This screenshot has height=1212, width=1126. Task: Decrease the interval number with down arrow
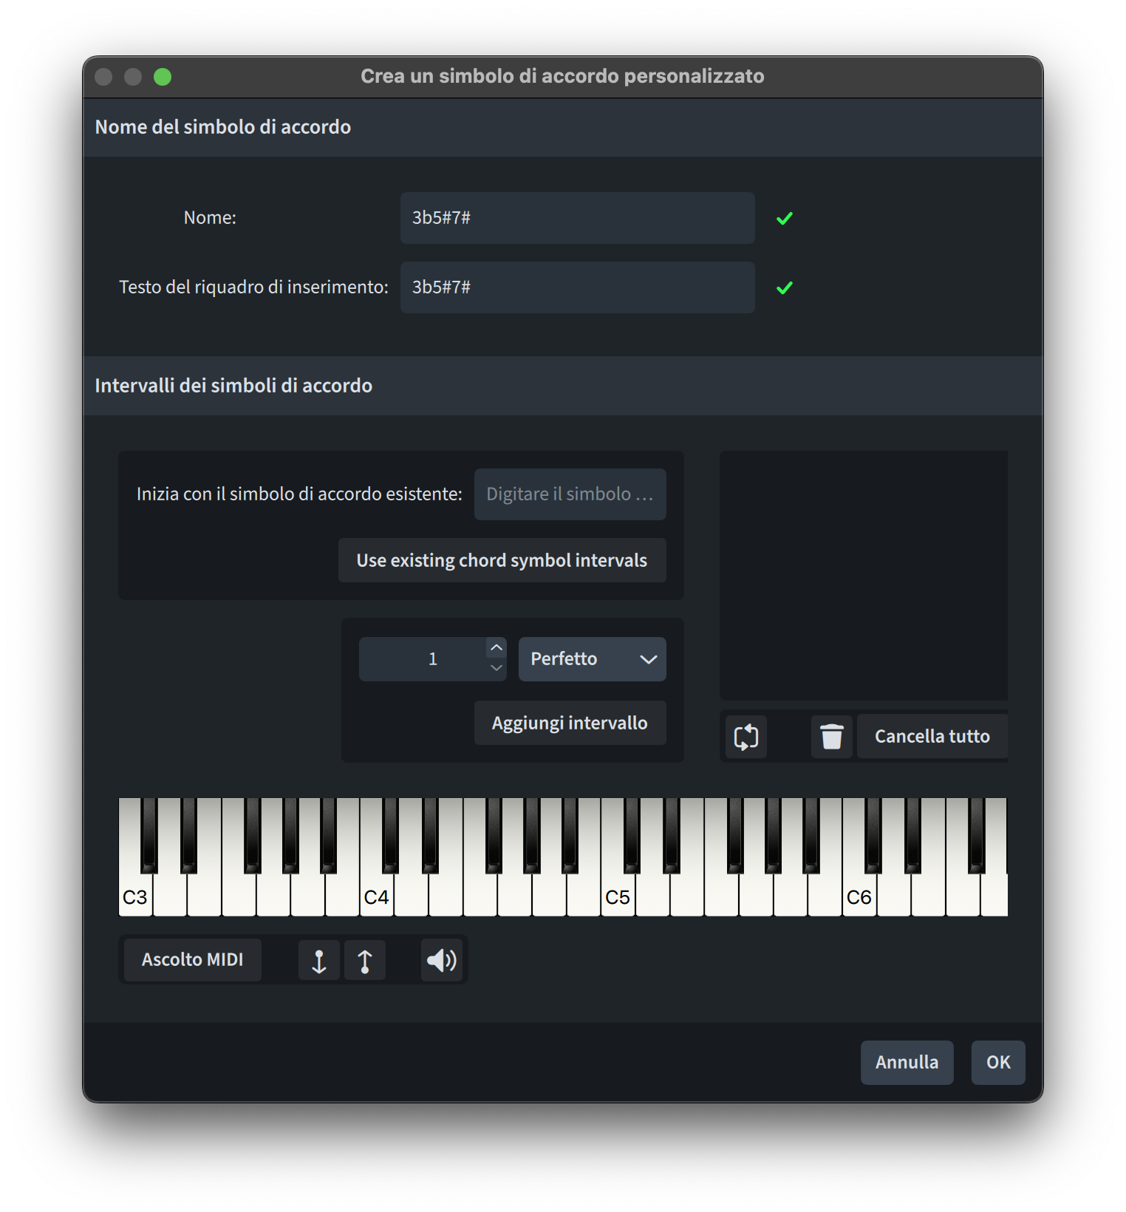[x=497, y=669]
